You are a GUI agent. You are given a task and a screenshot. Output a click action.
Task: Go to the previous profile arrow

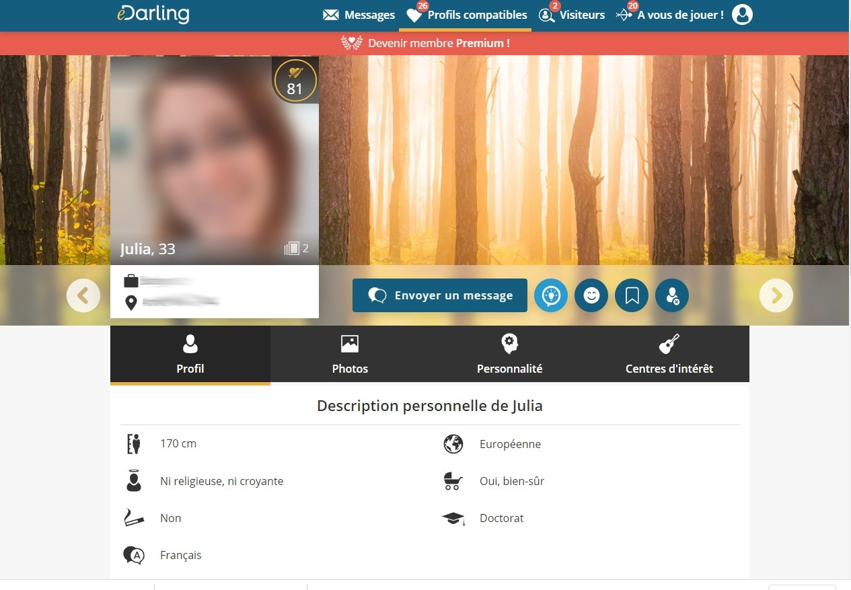coord(83,295)
